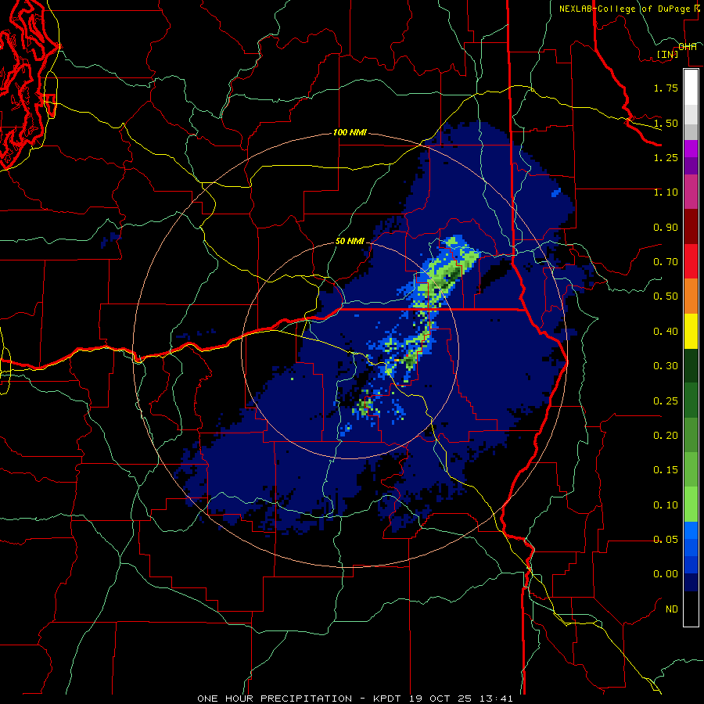
Task: Click the "ND" legend label
Action: (x=672, y=609)
